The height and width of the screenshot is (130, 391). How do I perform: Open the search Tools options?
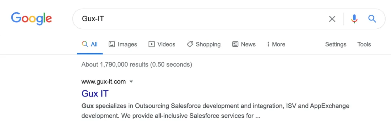pos(364,44)
